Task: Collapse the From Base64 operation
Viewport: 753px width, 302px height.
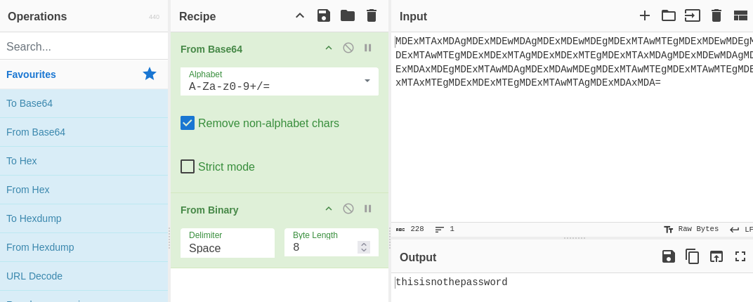Action: [328, 48]
